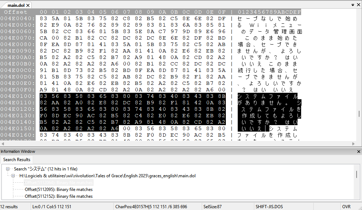Screen dimensions: 362x210
Task: Click the search results vertical scrollbar
Action: 357,174
